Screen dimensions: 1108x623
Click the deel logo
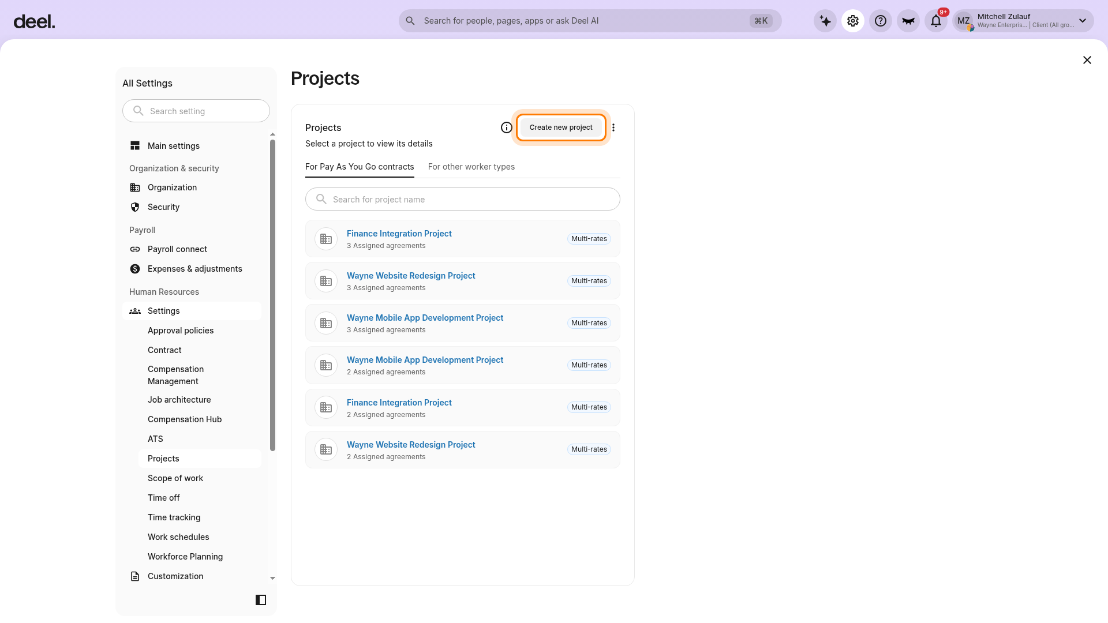point(35,21)
